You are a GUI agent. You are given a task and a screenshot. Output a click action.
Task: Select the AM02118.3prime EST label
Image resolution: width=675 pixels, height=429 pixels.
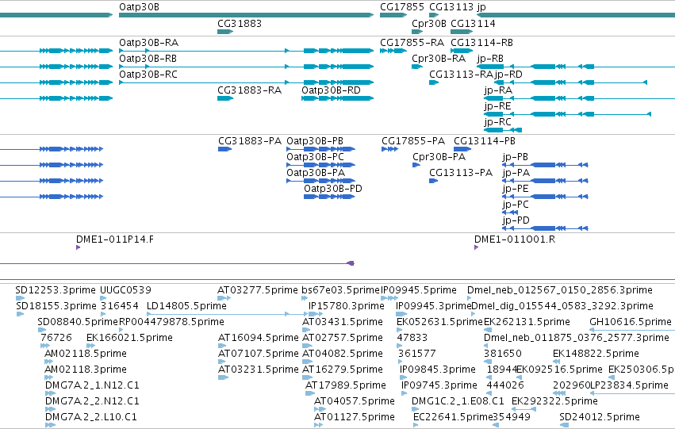click(x=86, y=370)
